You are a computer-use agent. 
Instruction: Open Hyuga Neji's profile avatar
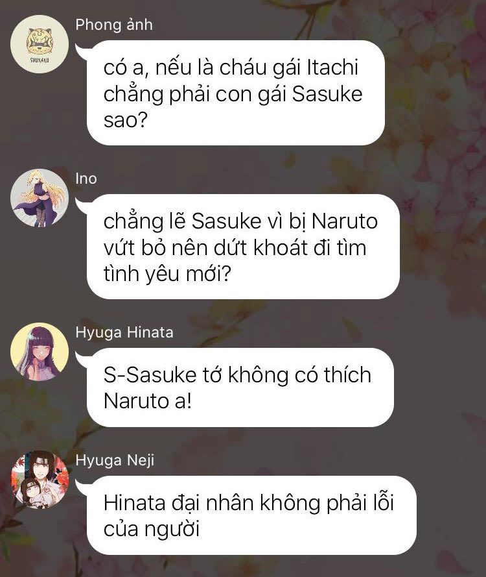(x=40, y=480)
